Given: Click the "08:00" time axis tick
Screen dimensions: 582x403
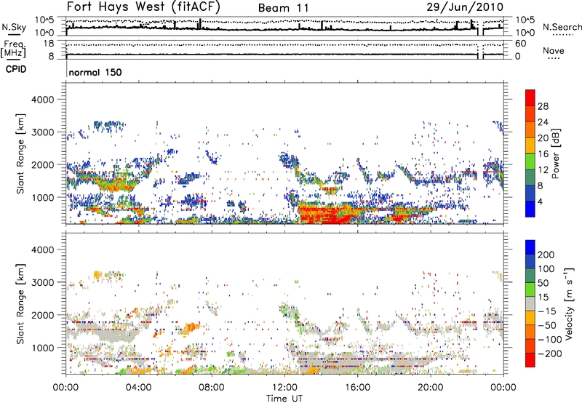Looking at the screenshot, I should 212,388.
